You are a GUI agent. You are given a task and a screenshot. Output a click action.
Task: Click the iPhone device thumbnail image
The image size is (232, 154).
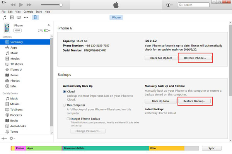click(x=7, y=28)
